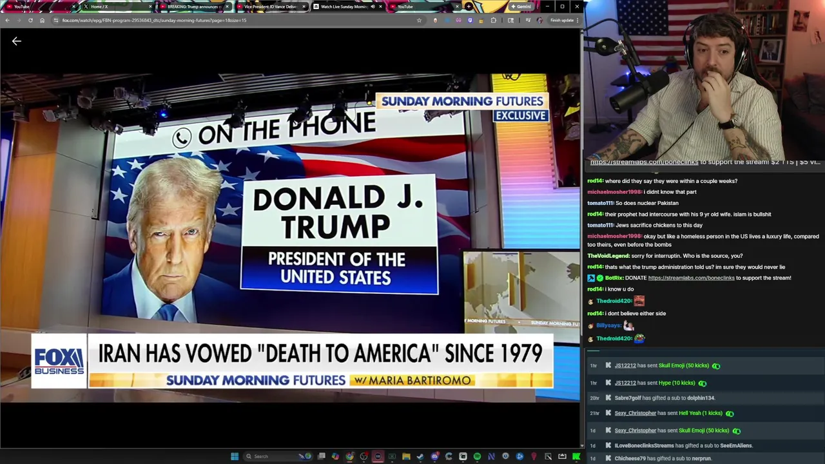Open Google Chrome from the taskbar
The image size is (825, 464).
(x=349, y=456)
